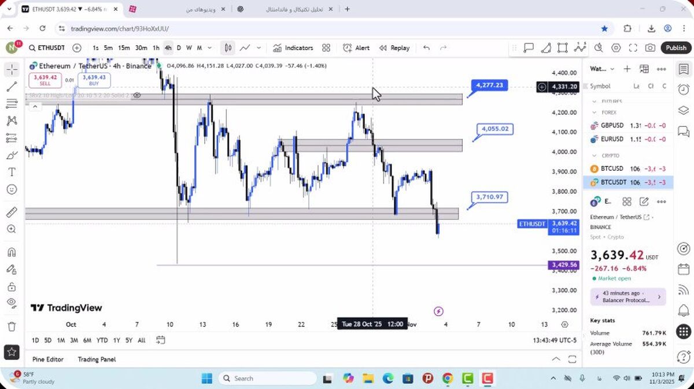Image resolution: width=694 pixels, height=389 pixels.
Task: Click the quick search magnifier icon
Action: pyautogui.click(x=599, y=48)
